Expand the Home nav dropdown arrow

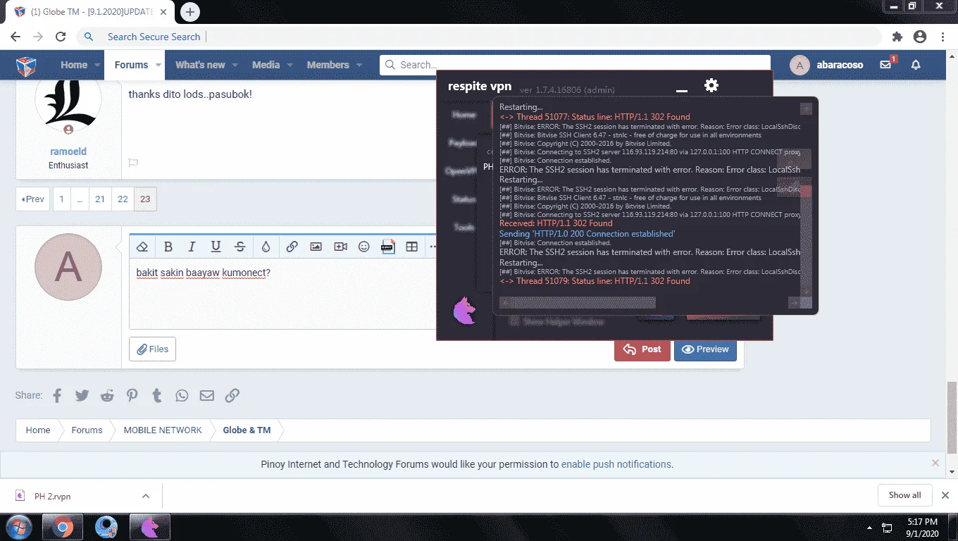point(98,65)
